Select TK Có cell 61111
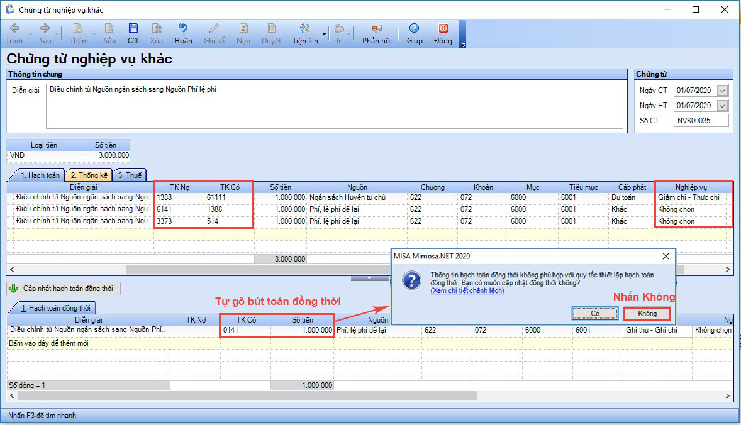This screenshot has height=425, width=741. (x=229, y=197)
